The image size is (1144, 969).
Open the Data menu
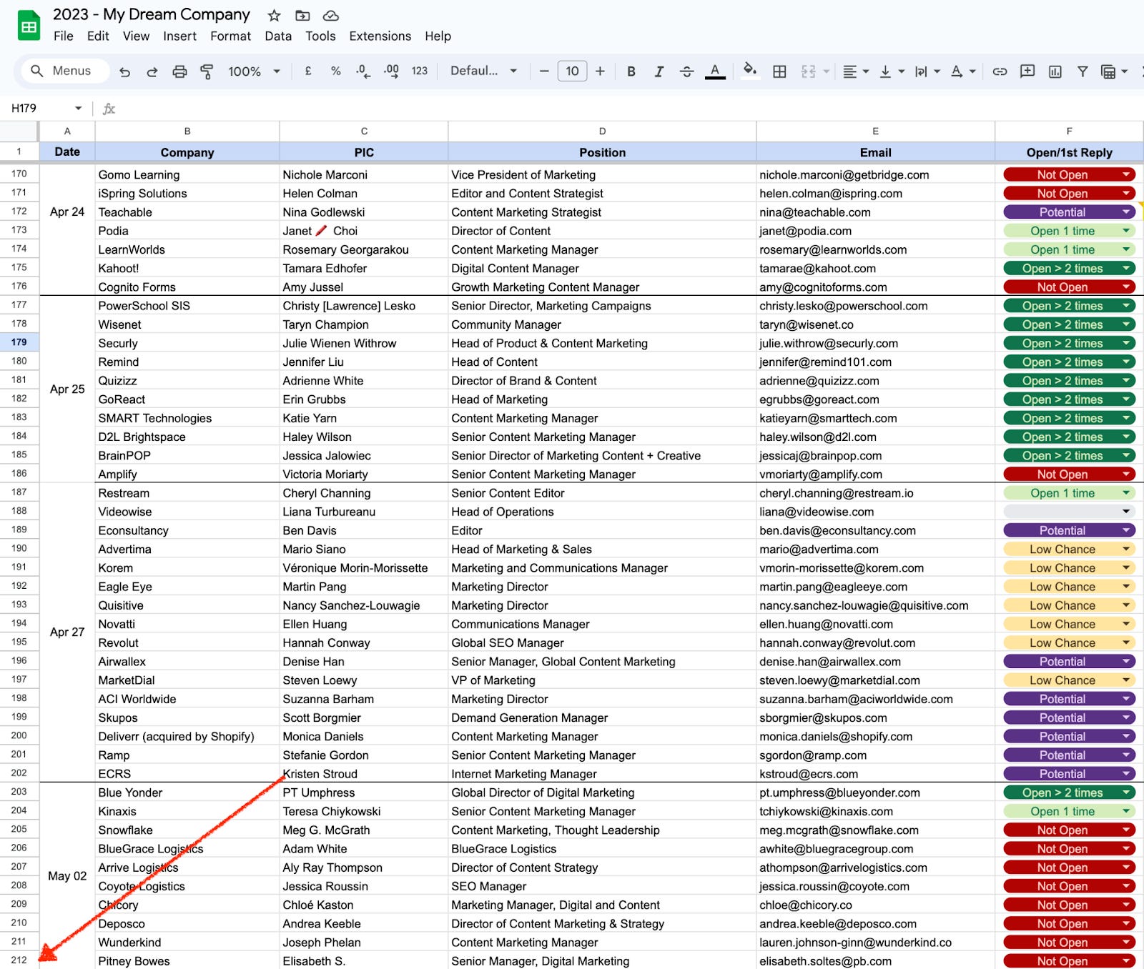point(278,36)
